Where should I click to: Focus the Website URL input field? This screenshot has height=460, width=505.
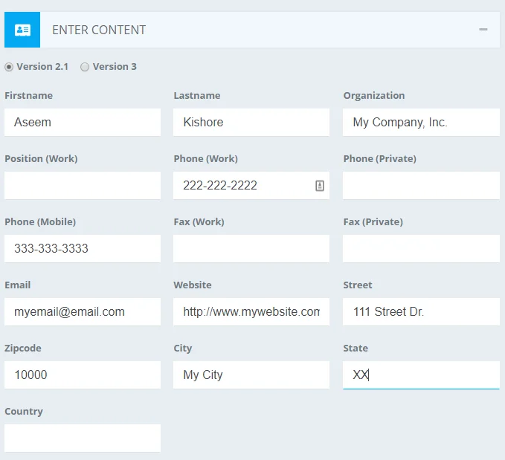251,312
